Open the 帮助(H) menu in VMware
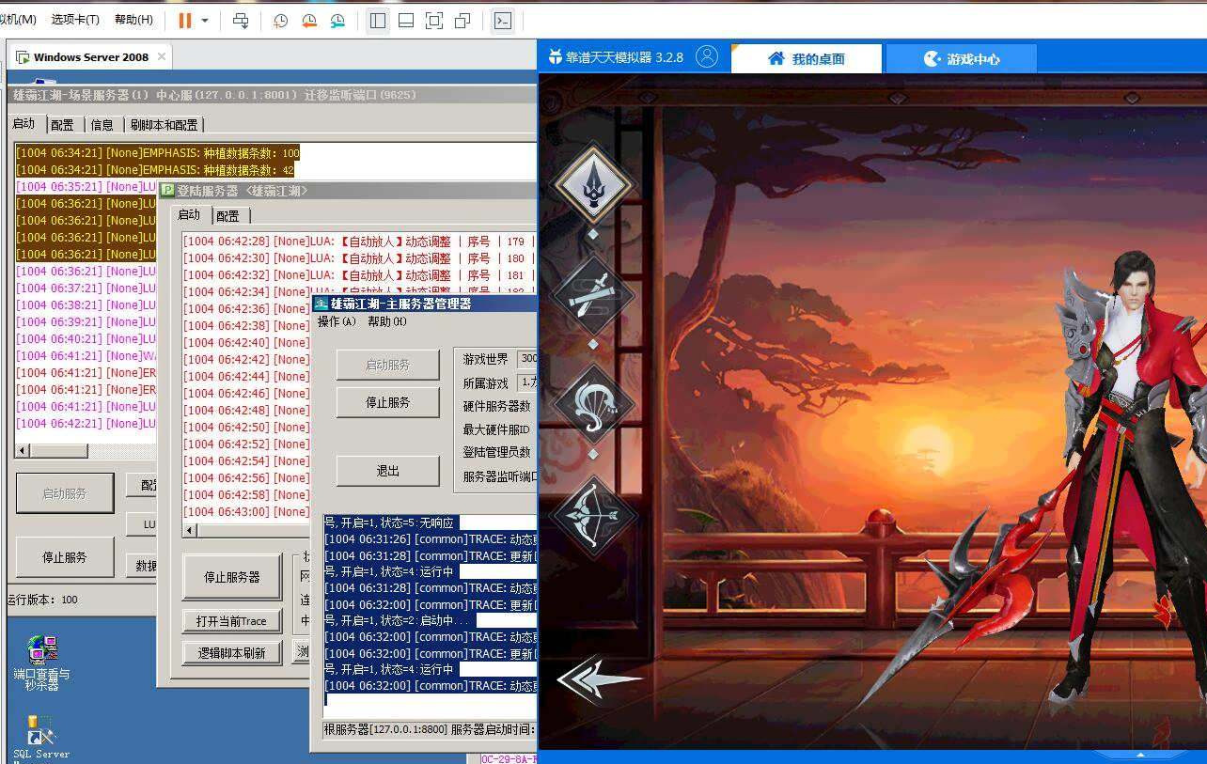This screenshot has height=764, width=1207. click(x=133, y=20)
